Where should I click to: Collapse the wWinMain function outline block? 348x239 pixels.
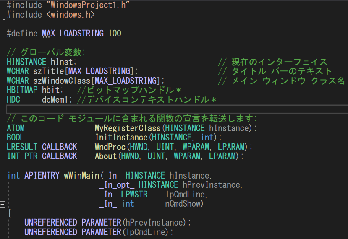3,204
